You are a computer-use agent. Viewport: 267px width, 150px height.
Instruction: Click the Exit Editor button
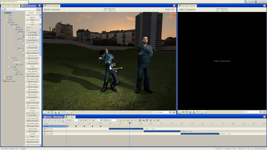point(261,2)
